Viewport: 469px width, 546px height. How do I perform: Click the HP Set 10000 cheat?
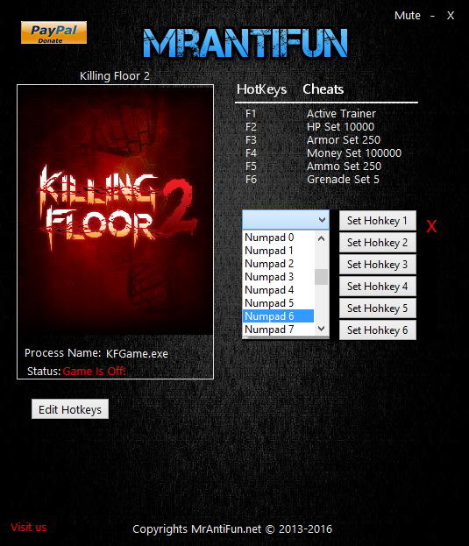[340, 127]
